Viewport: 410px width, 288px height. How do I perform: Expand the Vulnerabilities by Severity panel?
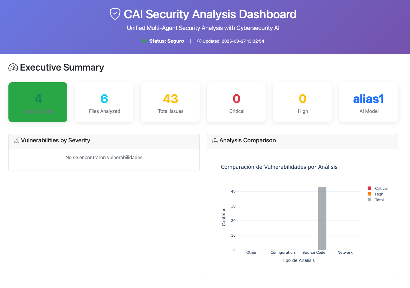(104, 140)
